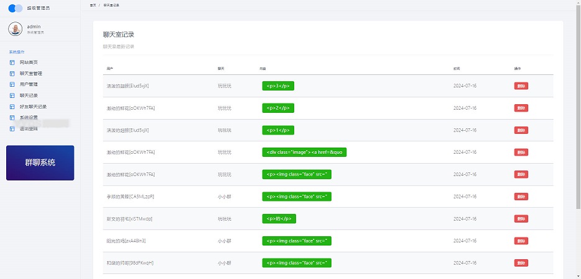Click the admin avatar picture
This screenshot has height=279, width=581.
tap(16, 29)
